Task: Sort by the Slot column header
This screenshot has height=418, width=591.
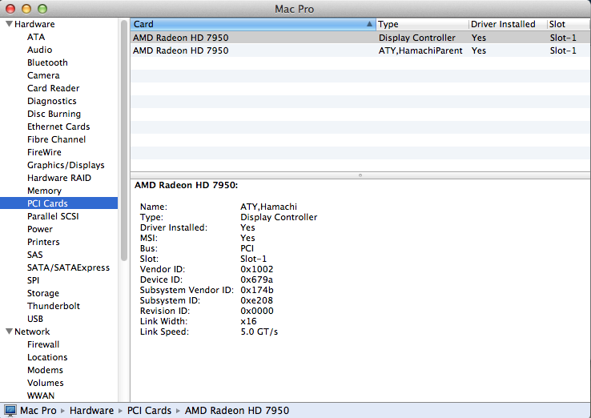Action: click(x=569, y=24)
